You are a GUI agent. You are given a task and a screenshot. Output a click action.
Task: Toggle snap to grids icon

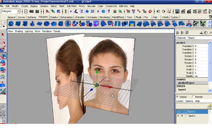[128, 11]
